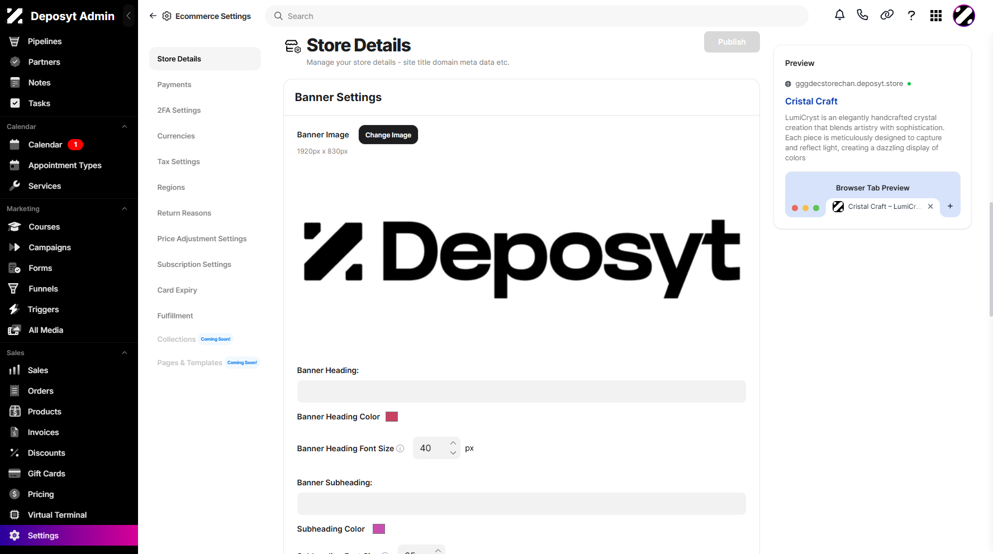Image resolution: width=993 pixels, height=554 pixels.
Task: Open the Subscription Settings tab
Action: [x=194, y=264]
